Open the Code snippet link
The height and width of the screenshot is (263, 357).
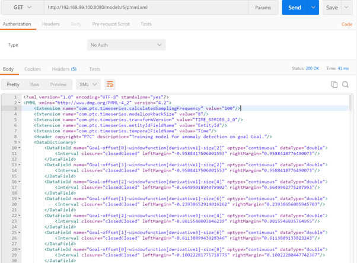pos(347,24)
